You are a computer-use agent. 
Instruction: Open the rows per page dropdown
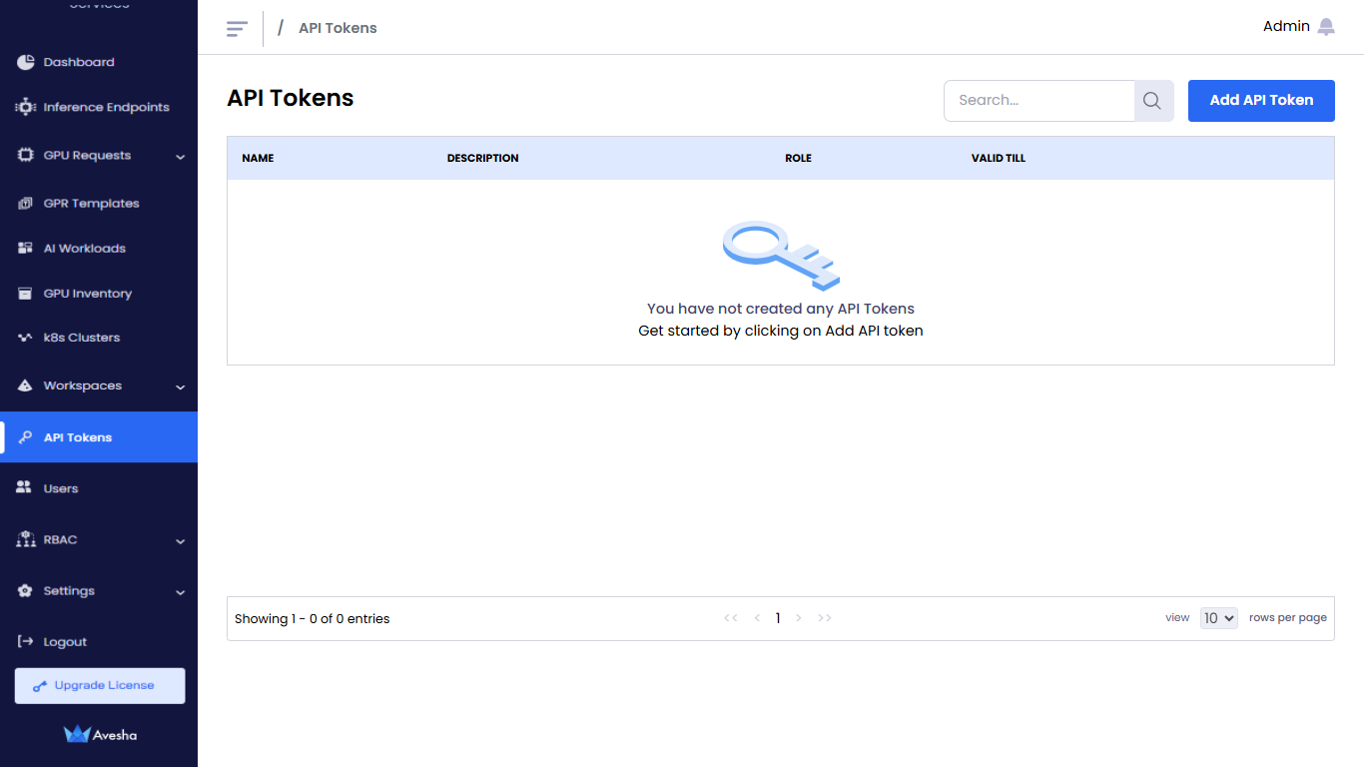(x=1218, y=618)
